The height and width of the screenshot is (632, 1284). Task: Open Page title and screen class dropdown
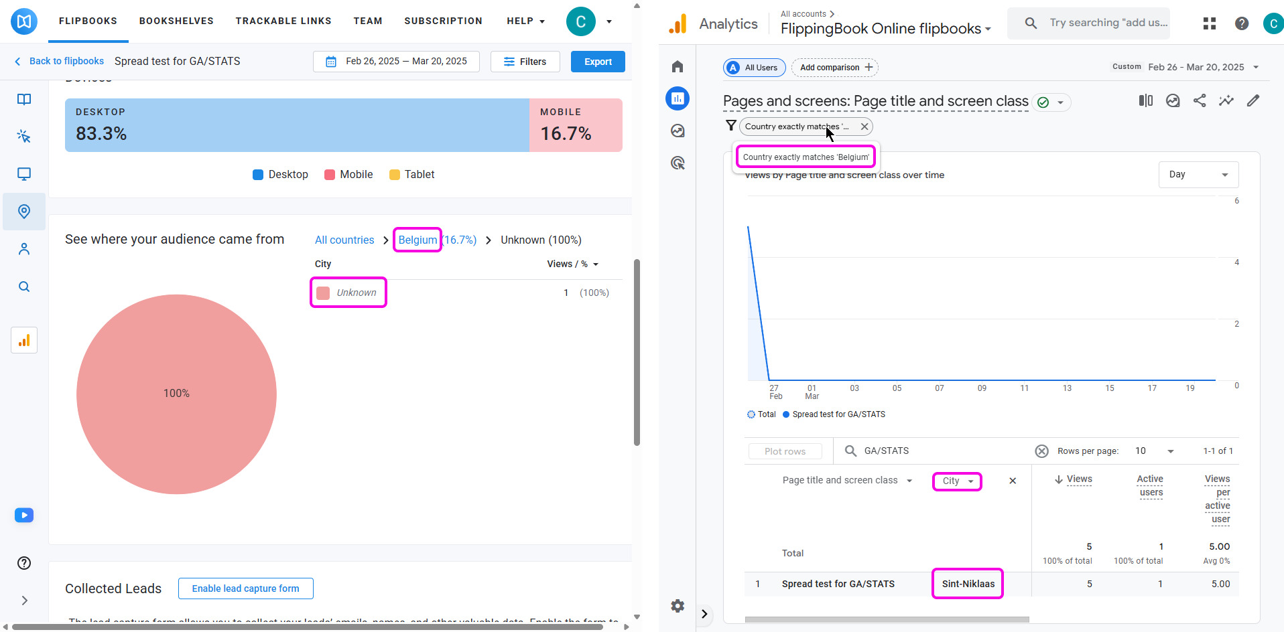pos(848,481)
